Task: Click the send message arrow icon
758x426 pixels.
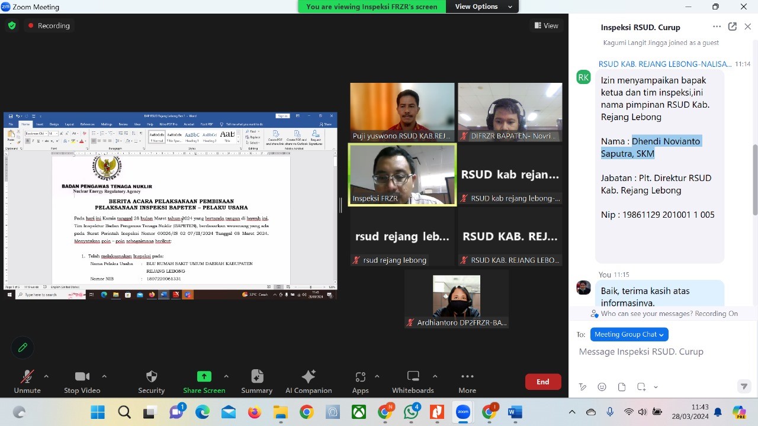Action: (744, 387)
